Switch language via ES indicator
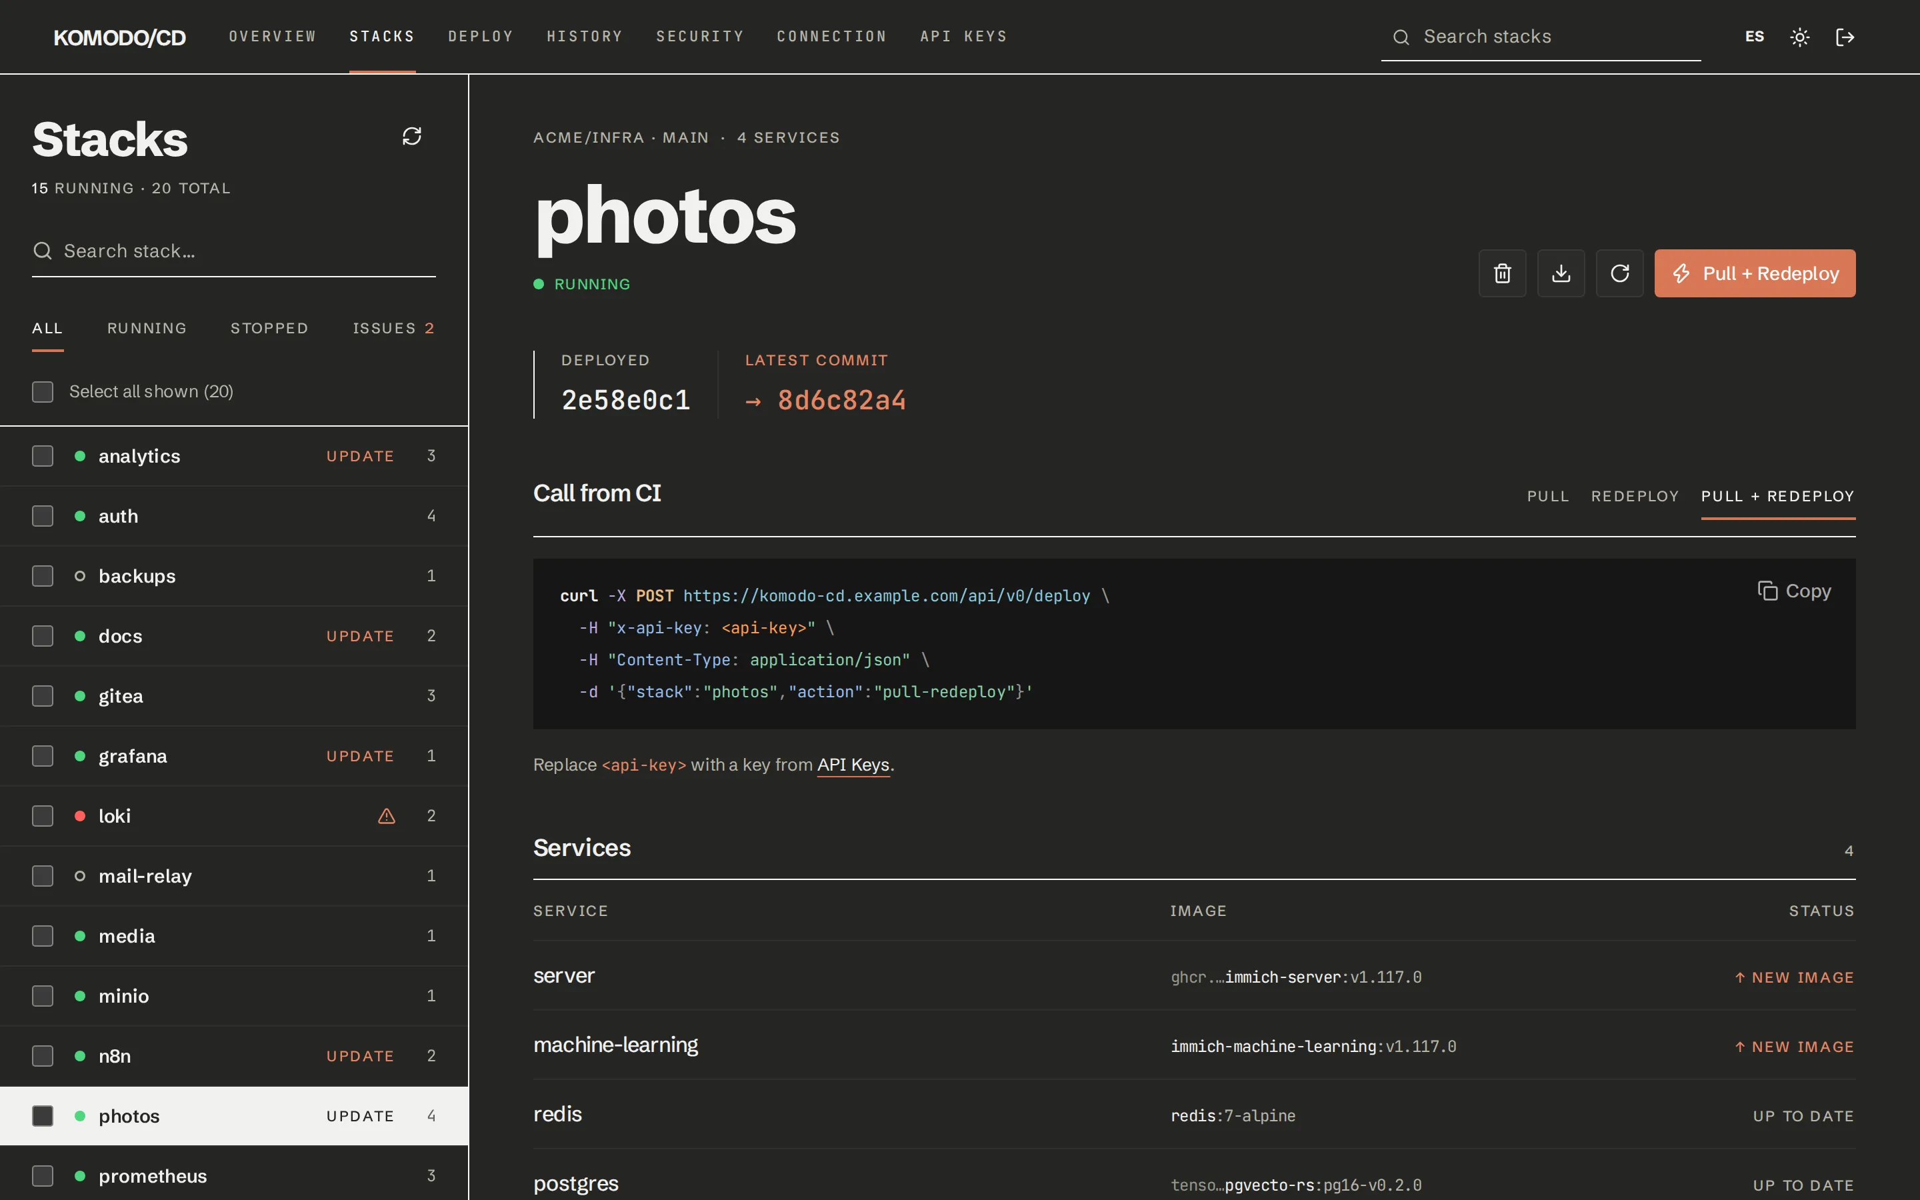The width and height of the screenshot is (1920, 1200). tap(1754, 37)
